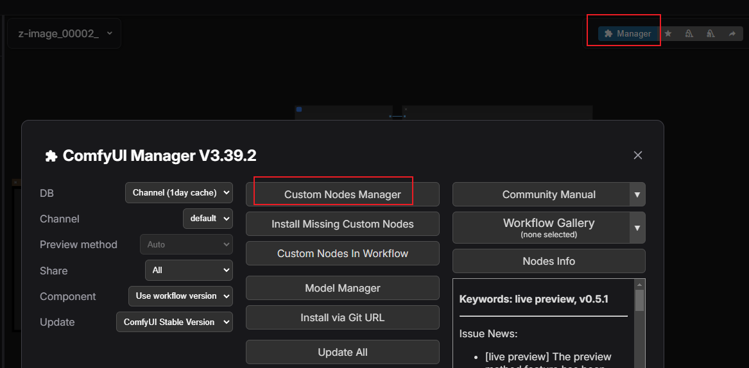Open the Model Manager
Image resolution: width=749 pixels, height=368 pixels.
coord(343,288)
